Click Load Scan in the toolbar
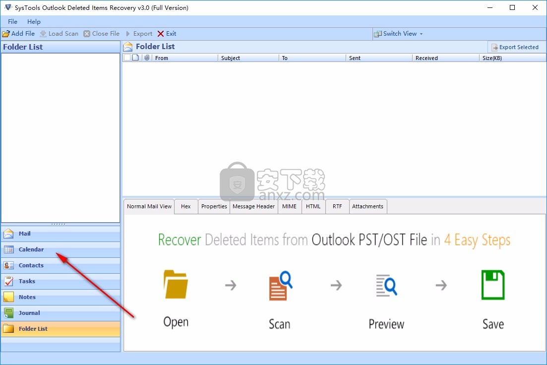This screenshot has width=547, height=365. [x=59, y=34]
